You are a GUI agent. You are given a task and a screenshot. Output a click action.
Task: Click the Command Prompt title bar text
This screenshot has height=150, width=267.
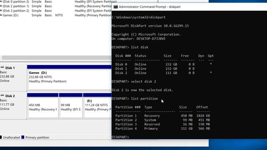[149, 7]
